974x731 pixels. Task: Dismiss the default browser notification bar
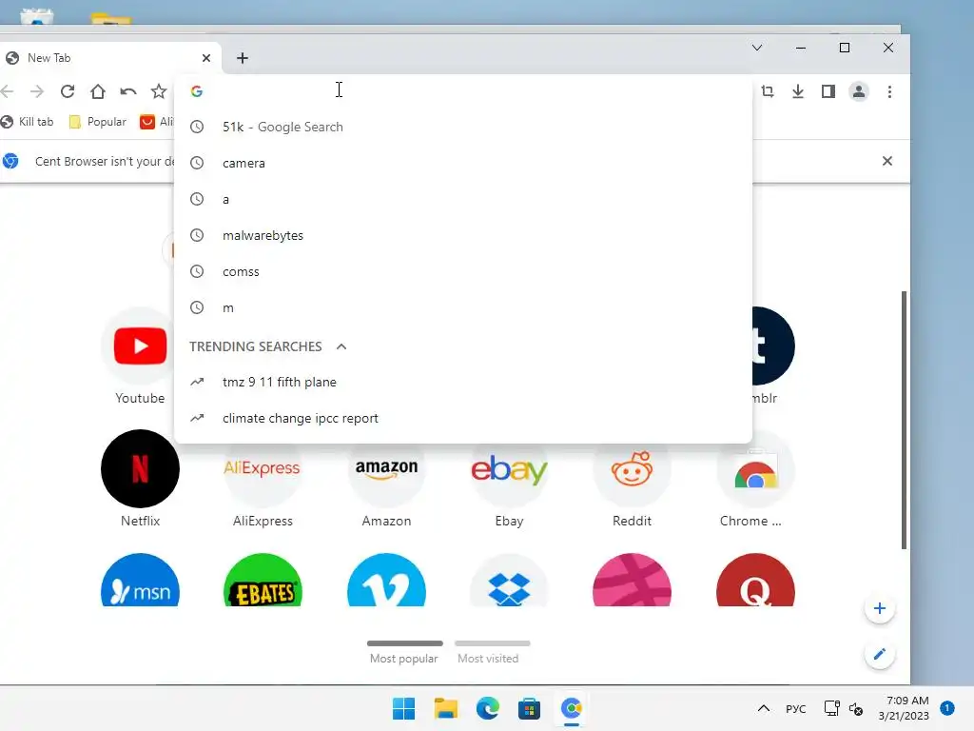pyautogui.click(x=887, y=161)
